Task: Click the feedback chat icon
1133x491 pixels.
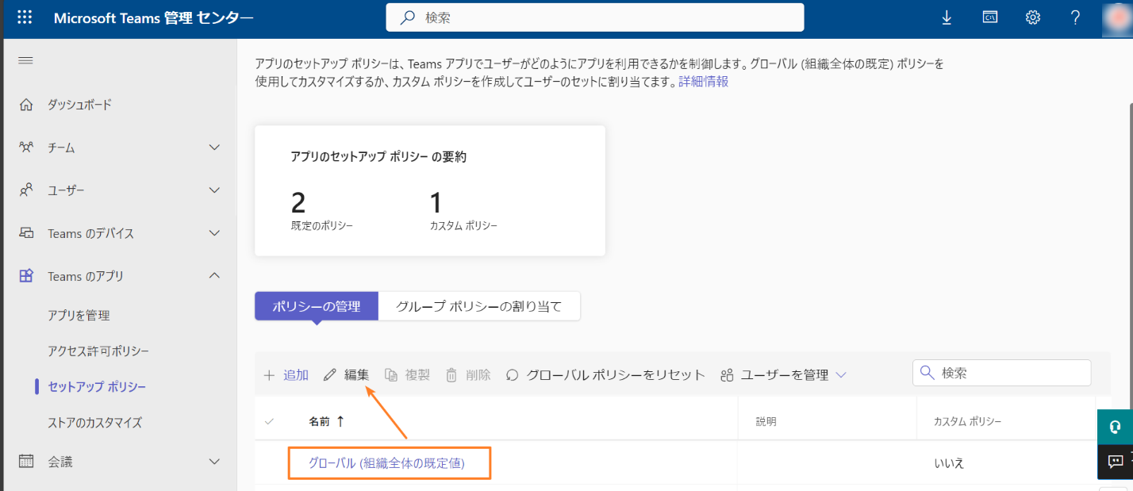Action: point(1115,462)
